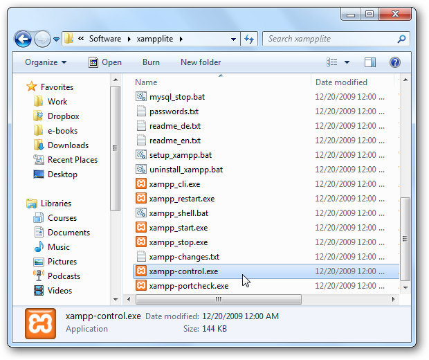429x360 pixels.
Task: Select mysql_stop.bat file icon
Action: click(141, 97)
